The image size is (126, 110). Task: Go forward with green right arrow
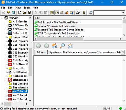pos(46,46)
